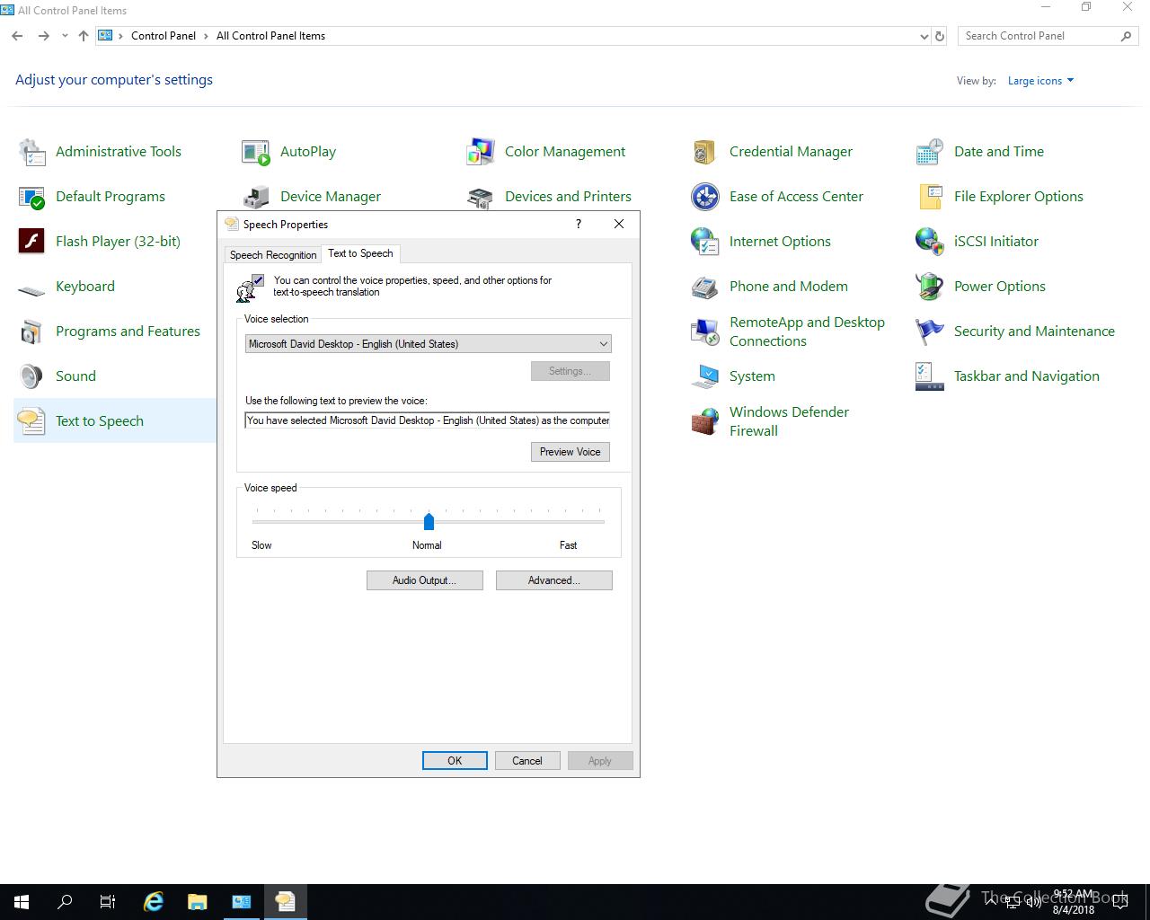Confirm Speech Properties with OK
Screen dimensions: 1150x920
click(455, 761)
